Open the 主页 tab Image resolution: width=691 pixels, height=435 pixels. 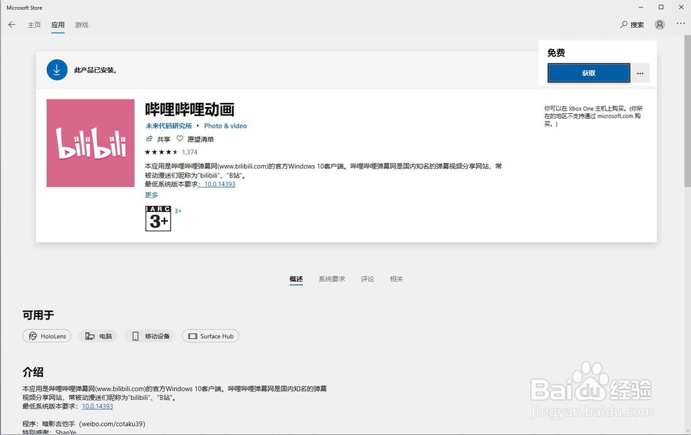click(34, 25)
